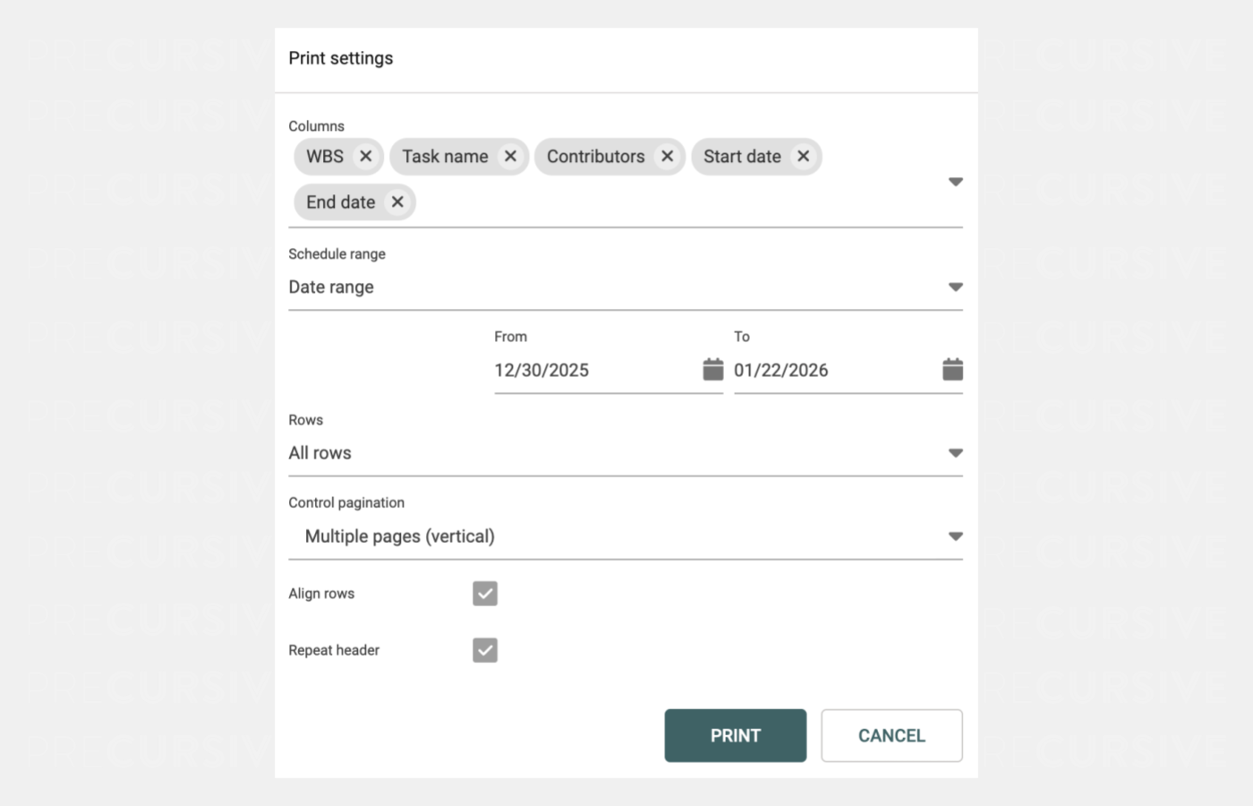Viewport: 1253px width, 806px height.
Task: Open the To date calendar picker
Action: click(952, 369)
